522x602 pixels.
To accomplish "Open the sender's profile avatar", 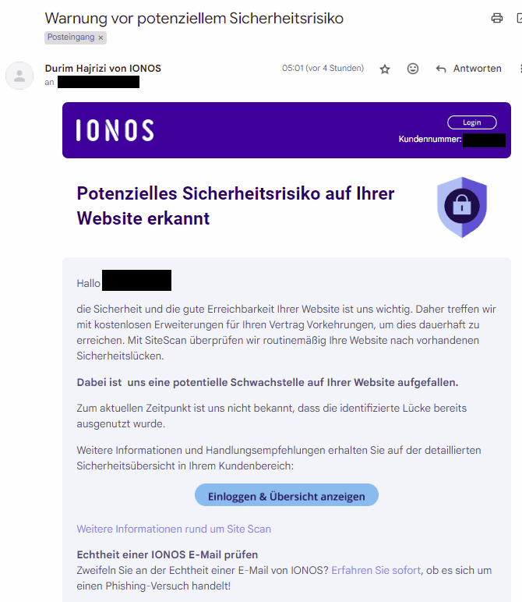I will point(19,76).
